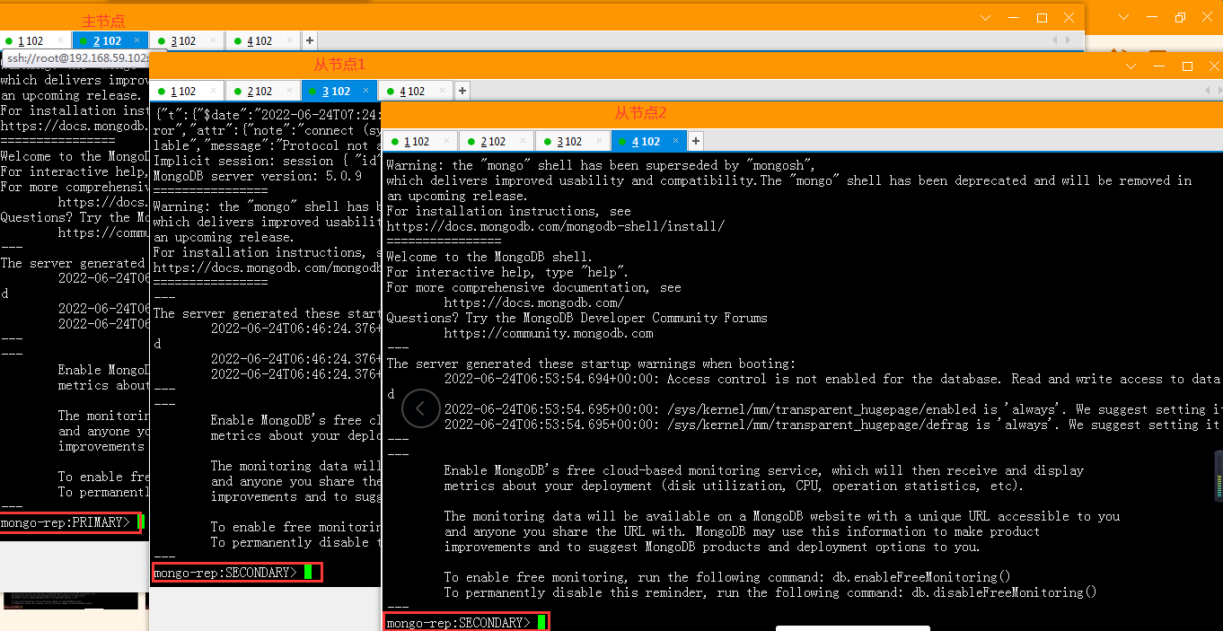1223x631 pixels.
Task: Click tab scroll-right arrow in PRIMARY window
Action: pos(1068,40)
